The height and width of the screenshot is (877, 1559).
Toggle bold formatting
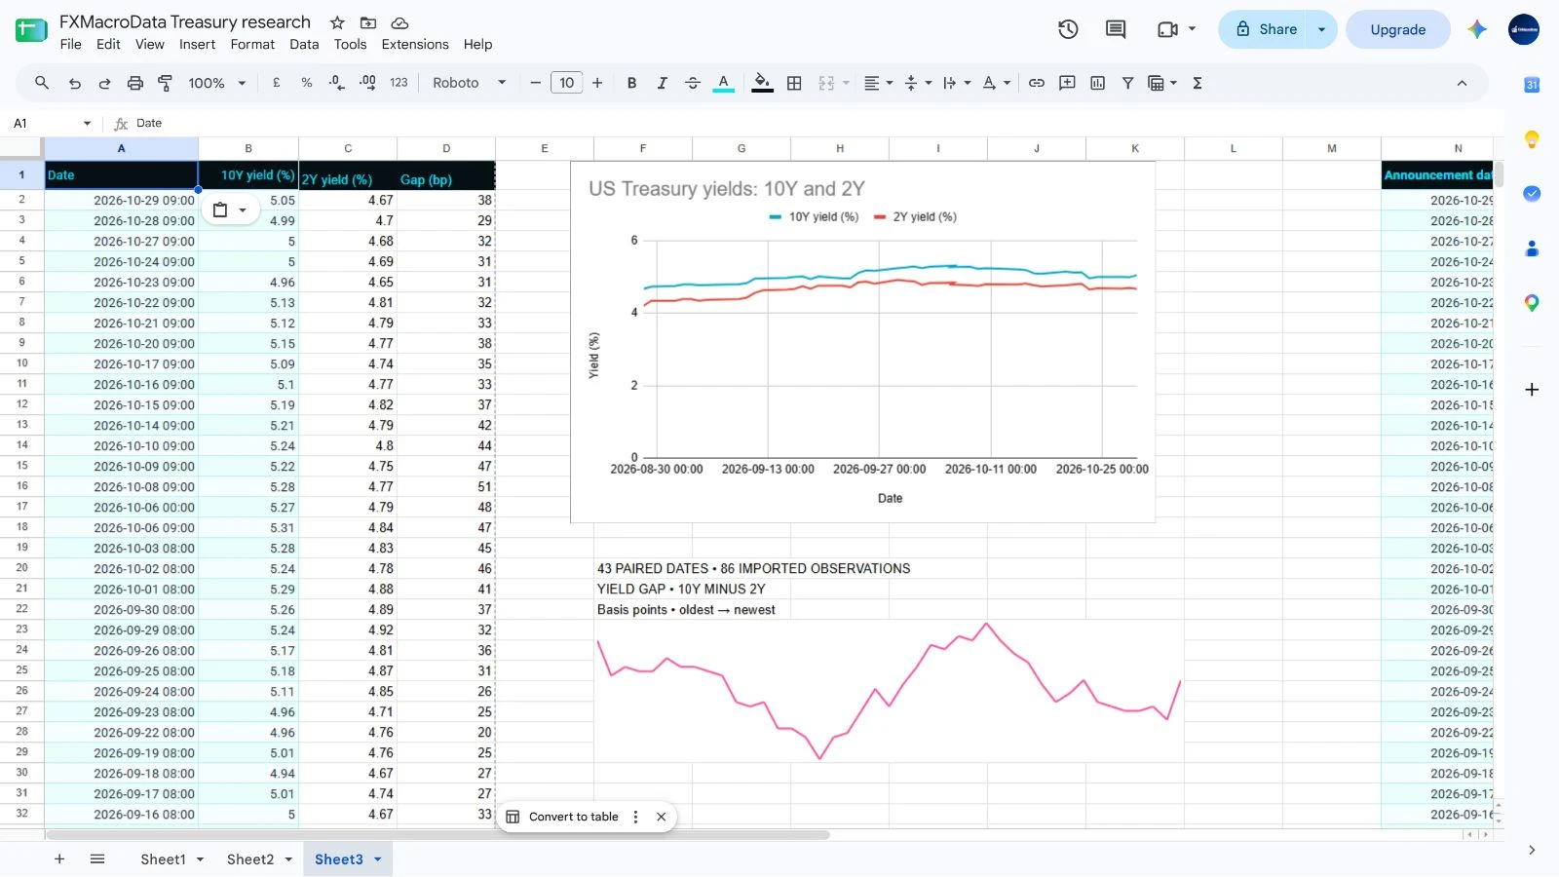631,83
